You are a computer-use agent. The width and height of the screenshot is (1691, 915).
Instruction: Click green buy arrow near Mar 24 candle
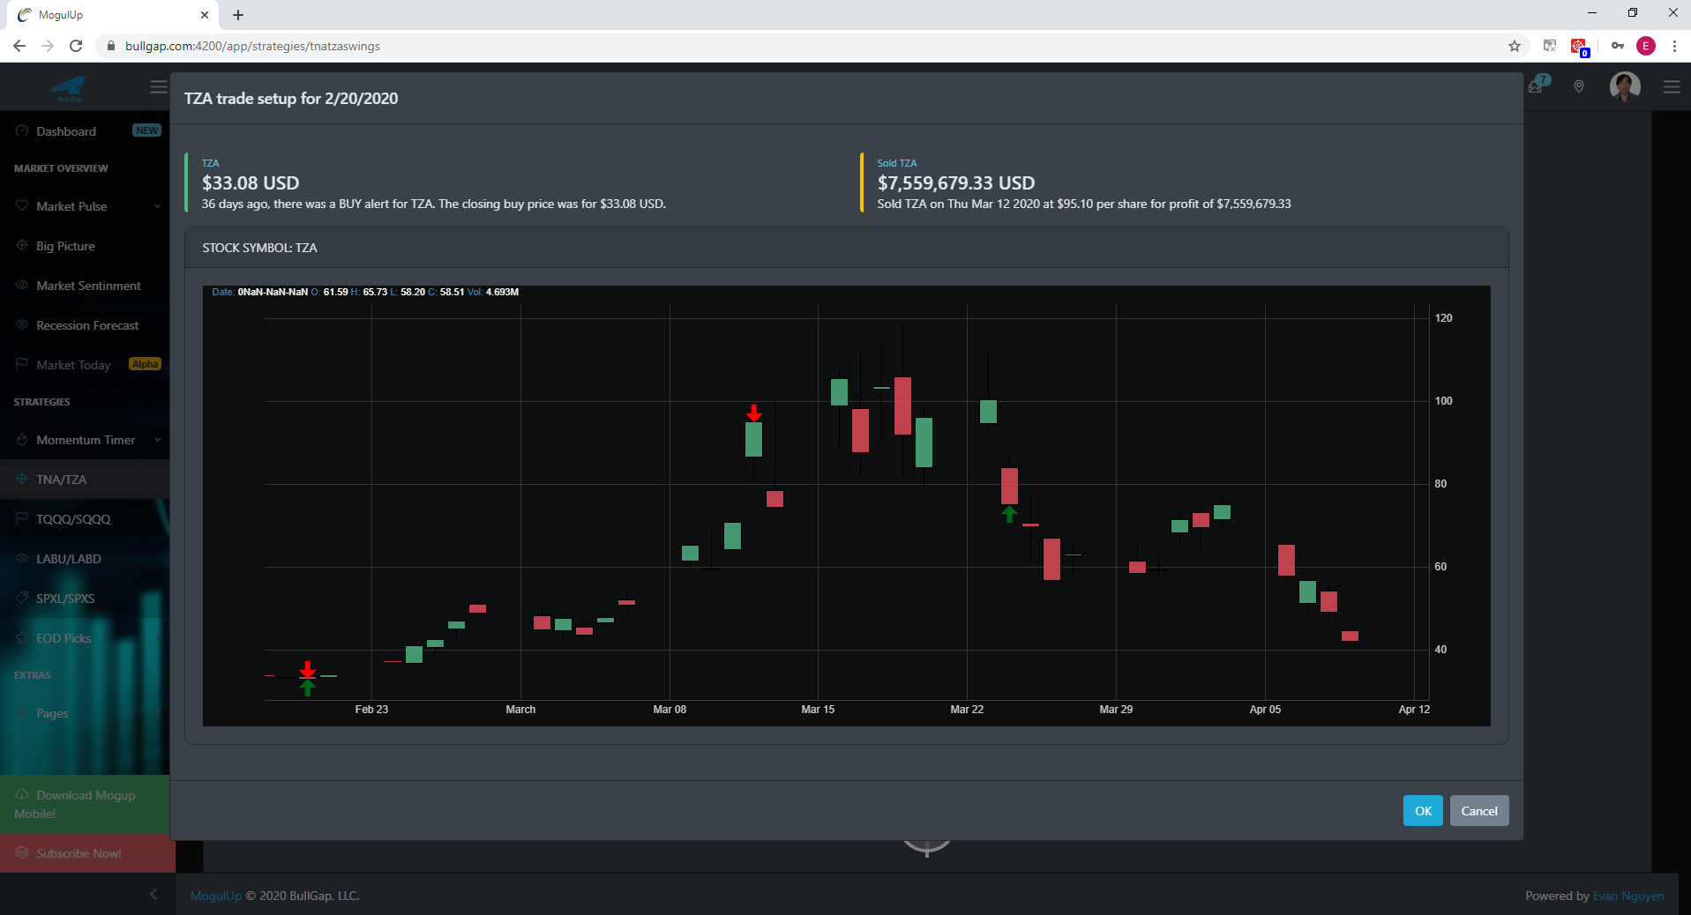[x=1009, y=514]
